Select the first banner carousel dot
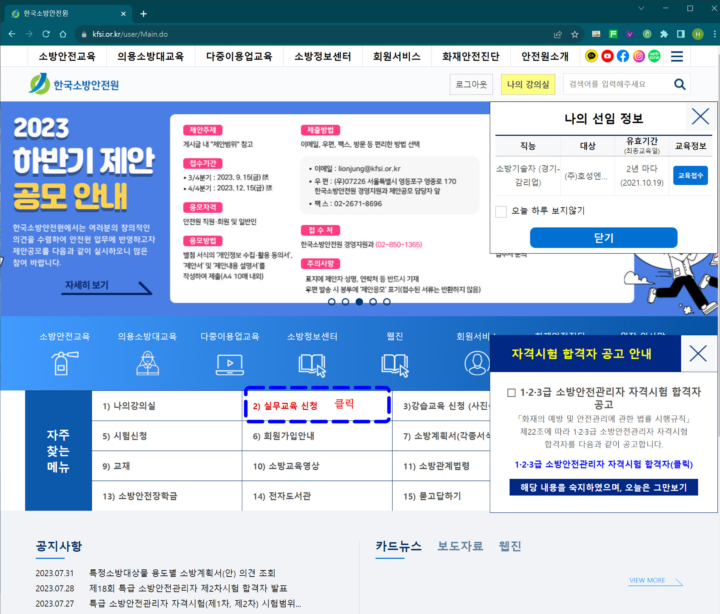This screenshot has height=614, width=720. pos(331,302)
